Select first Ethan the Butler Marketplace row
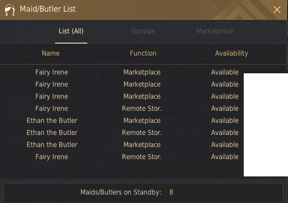Screen dimensions: 288x203 pyautogui.click(x=121, y=120)
